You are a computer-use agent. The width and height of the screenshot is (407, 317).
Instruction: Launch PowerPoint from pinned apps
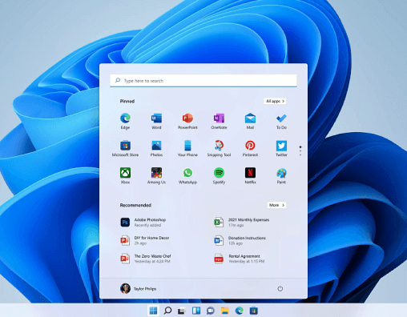click(187, 121)
